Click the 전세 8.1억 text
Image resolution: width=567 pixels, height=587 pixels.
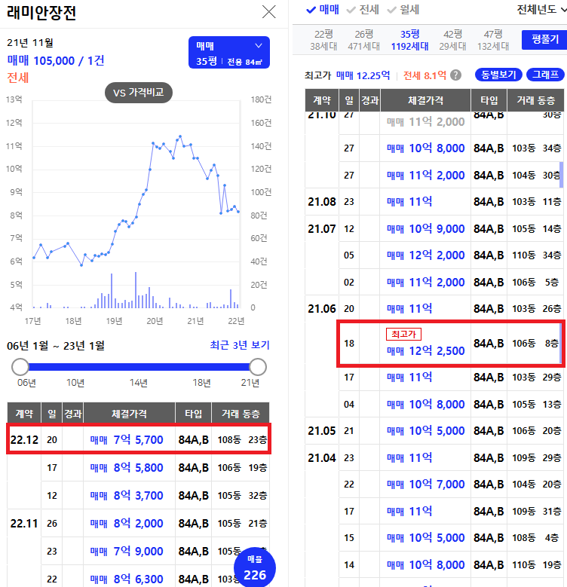coord(424,75)
